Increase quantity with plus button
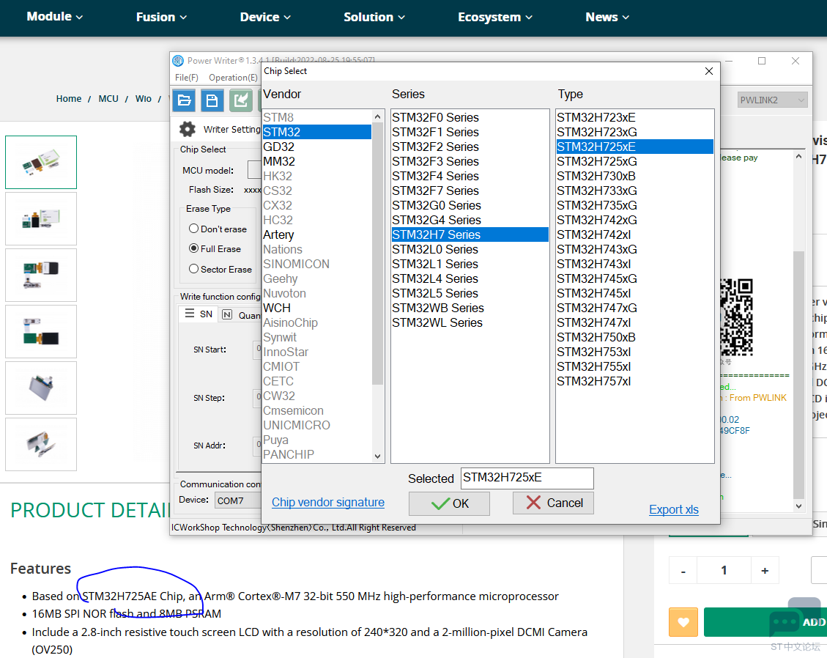The height and width of the screenshot is (658, 827). (x=765, y=570)
